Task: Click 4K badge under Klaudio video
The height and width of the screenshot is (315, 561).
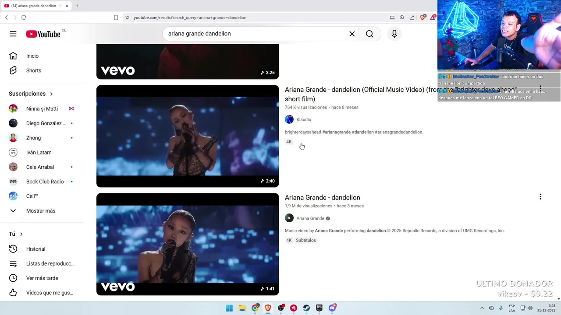Action: point(289,142)
